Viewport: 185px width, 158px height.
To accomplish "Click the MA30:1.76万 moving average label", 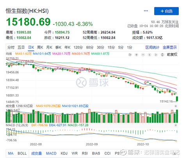I will 81,53.
